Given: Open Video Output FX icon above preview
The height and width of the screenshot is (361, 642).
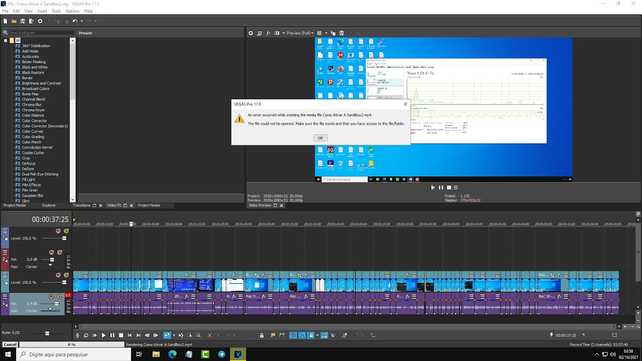Looking at the screenshot, I should click(x=268, y=33).
